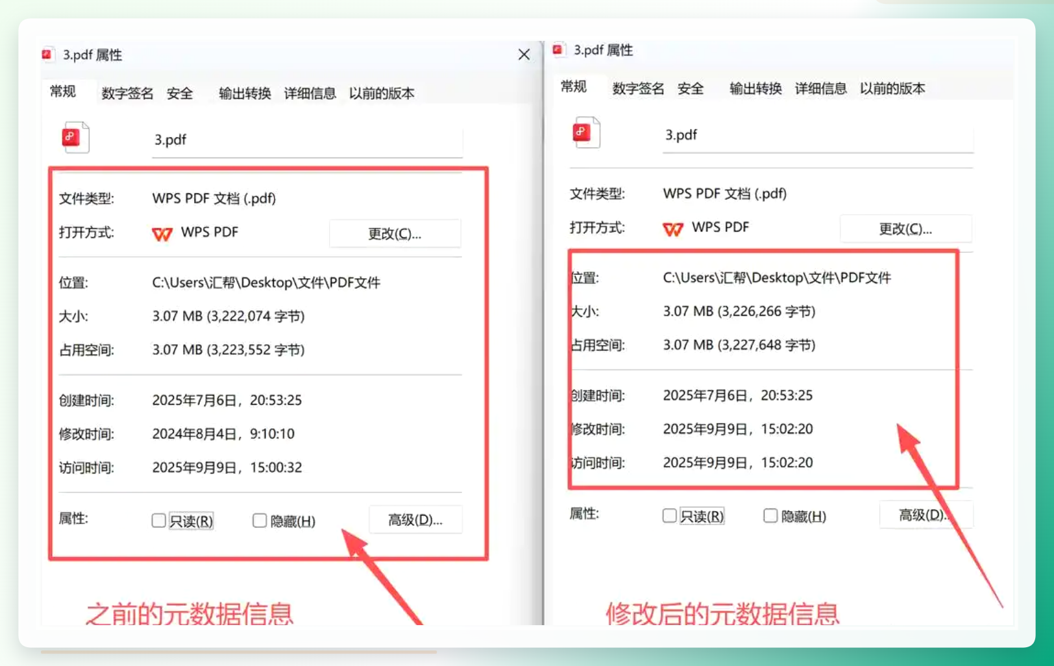Screen dimensions: 1054x666
Task: Open the 数字签名 tab in the right dialog
Action: [x=638, y=89]
